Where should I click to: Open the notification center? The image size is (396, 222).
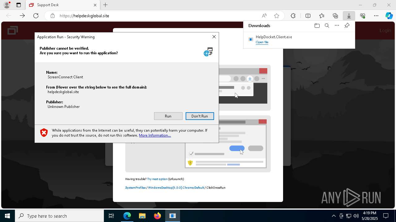click(x=386, y=216)
